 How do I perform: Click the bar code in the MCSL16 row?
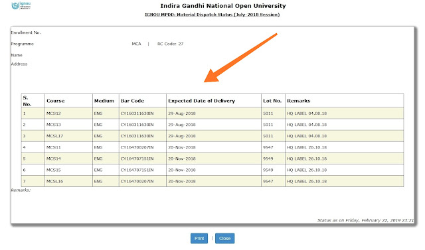(x=137, y=182)
